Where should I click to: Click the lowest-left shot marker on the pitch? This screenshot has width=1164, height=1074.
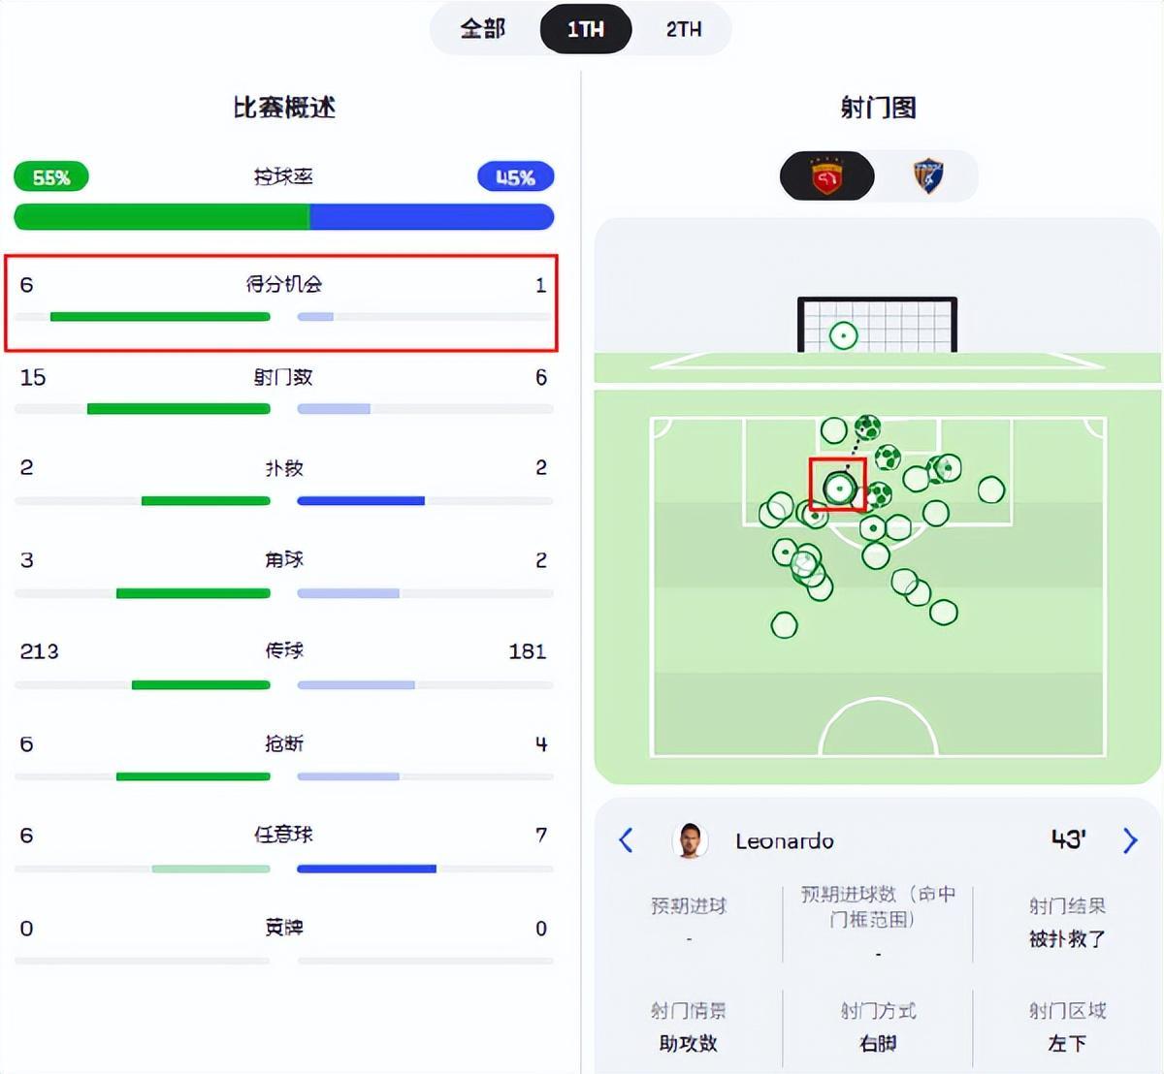pos(784,625)
